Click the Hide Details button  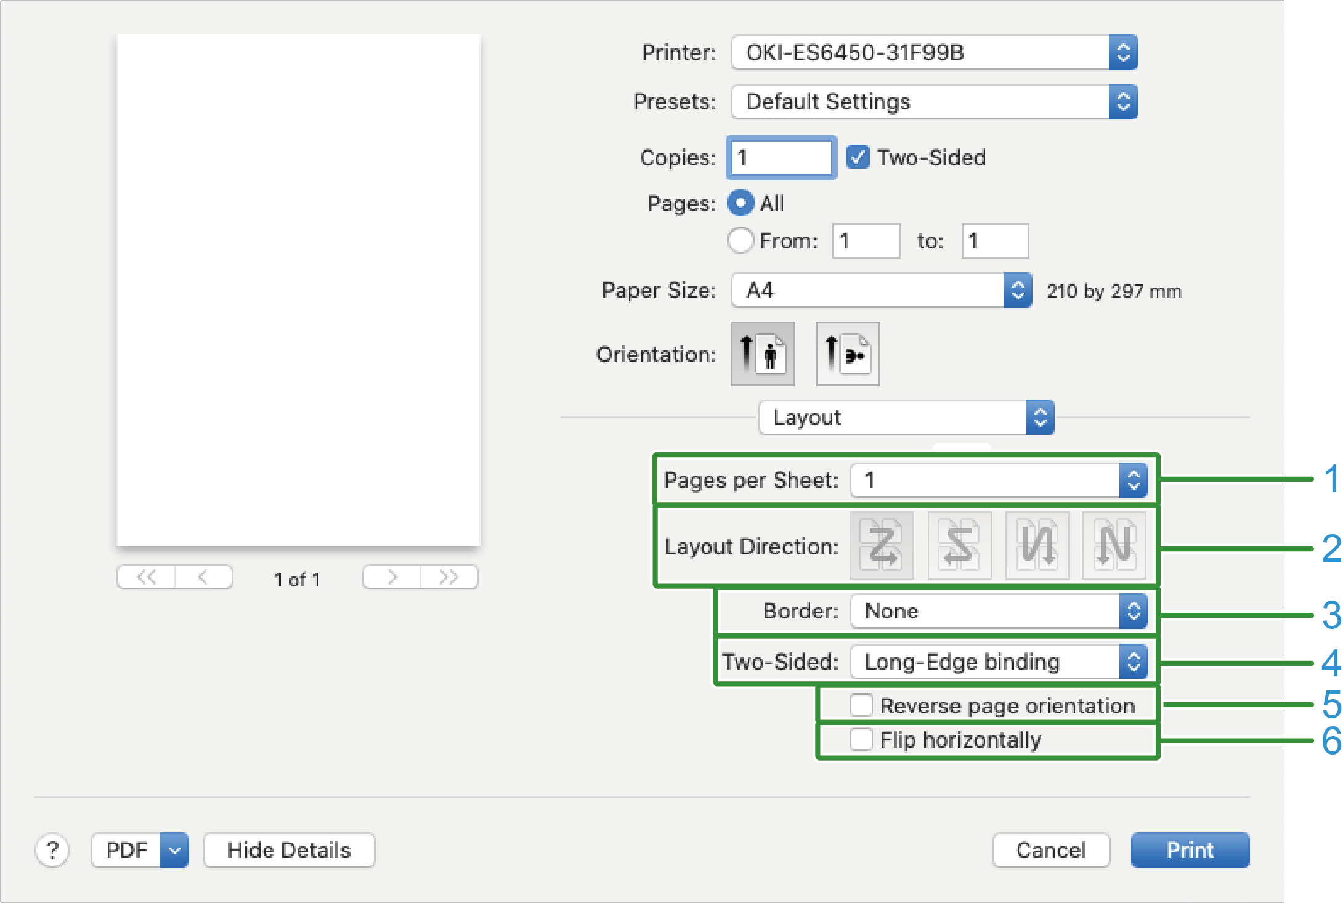coord(289,850)
